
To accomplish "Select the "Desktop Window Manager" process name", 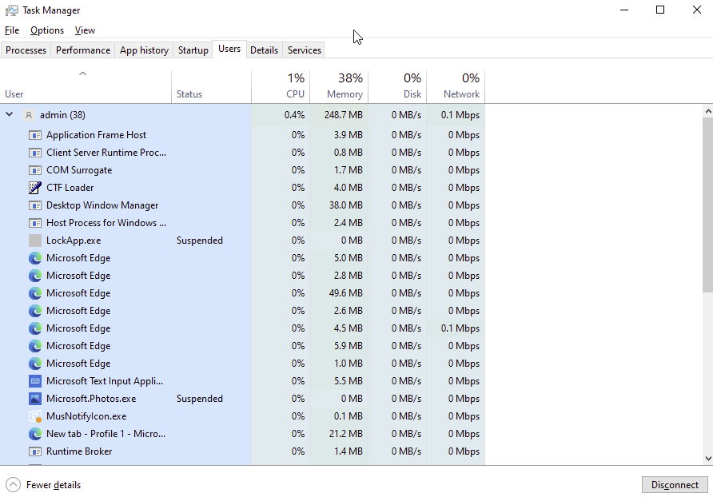I will 102,205.
